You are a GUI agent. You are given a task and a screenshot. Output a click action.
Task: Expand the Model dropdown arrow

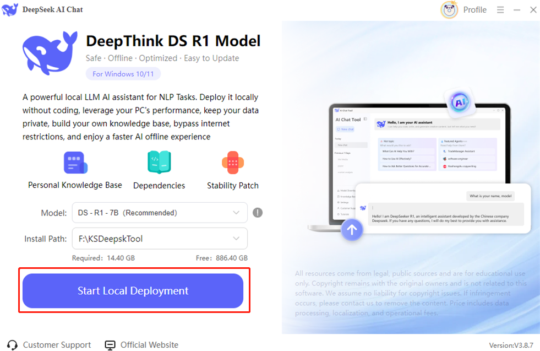236,213
